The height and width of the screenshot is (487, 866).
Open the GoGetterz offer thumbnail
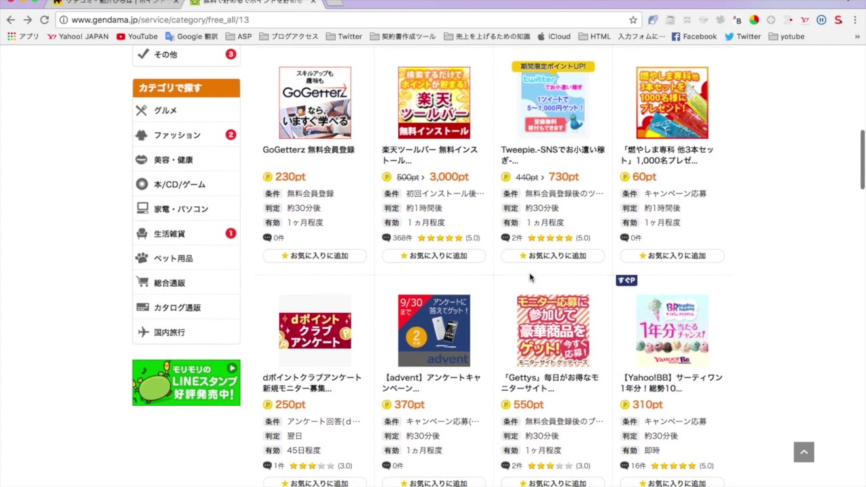(315, 103)
